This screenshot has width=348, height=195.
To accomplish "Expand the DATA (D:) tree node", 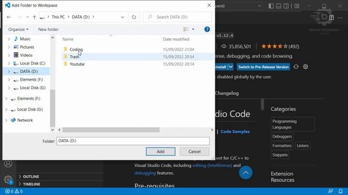I will (9, 71).
